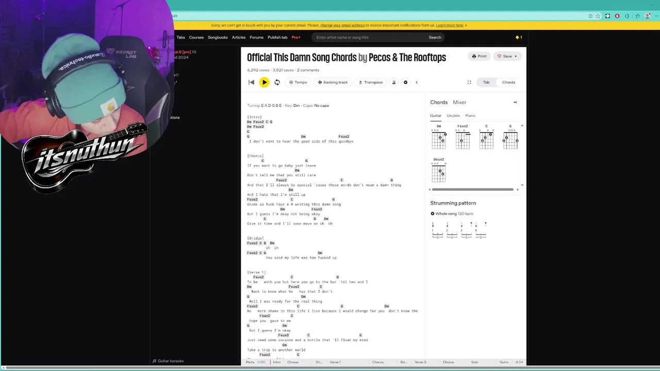Open the Courses menu
The height and width of the screenshot is (371, 660).
click(x=196, y=37)
